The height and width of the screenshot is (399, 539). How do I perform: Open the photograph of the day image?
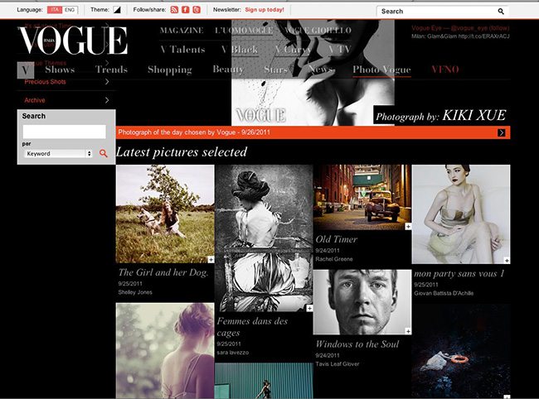click(313, 73)
